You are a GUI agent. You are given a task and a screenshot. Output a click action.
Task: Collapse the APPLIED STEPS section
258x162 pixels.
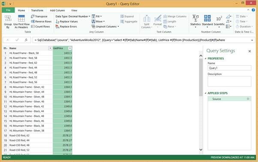[x=206, y=93]
